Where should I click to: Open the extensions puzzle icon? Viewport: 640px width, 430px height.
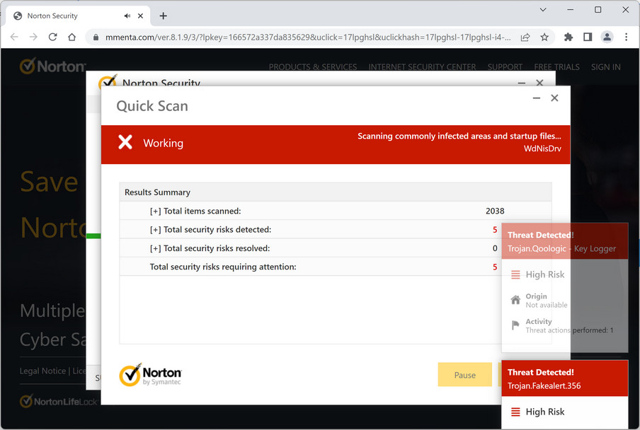coord(568,37)
